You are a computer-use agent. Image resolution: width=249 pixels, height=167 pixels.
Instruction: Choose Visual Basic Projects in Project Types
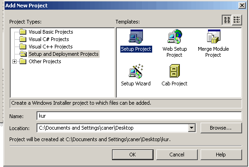[51, 32]
